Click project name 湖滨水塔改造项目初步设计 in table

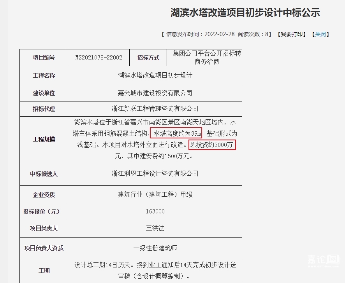click(155, 75)
